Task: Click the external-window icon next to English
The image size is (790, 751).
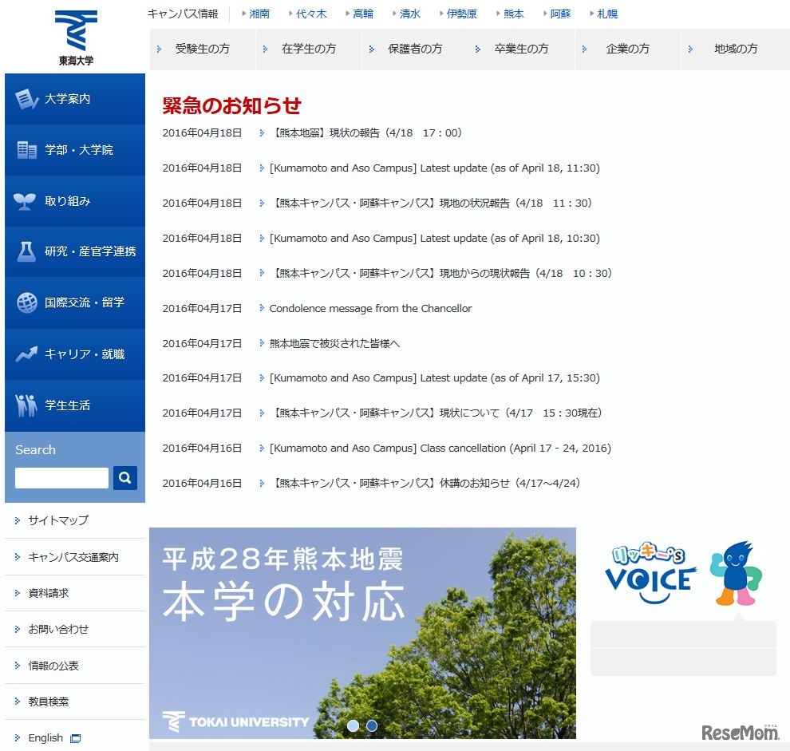Action: [x=75, y=738]
